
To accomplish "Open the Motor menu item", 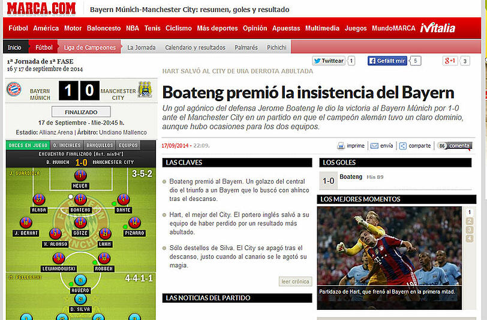I will (73, 28).
